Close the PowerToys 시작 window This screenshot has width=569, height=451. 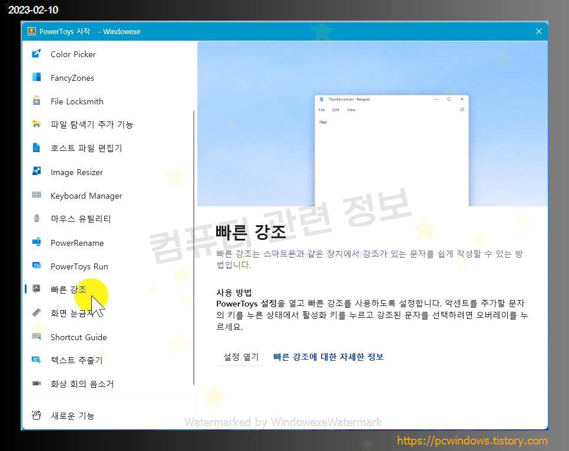539,32
